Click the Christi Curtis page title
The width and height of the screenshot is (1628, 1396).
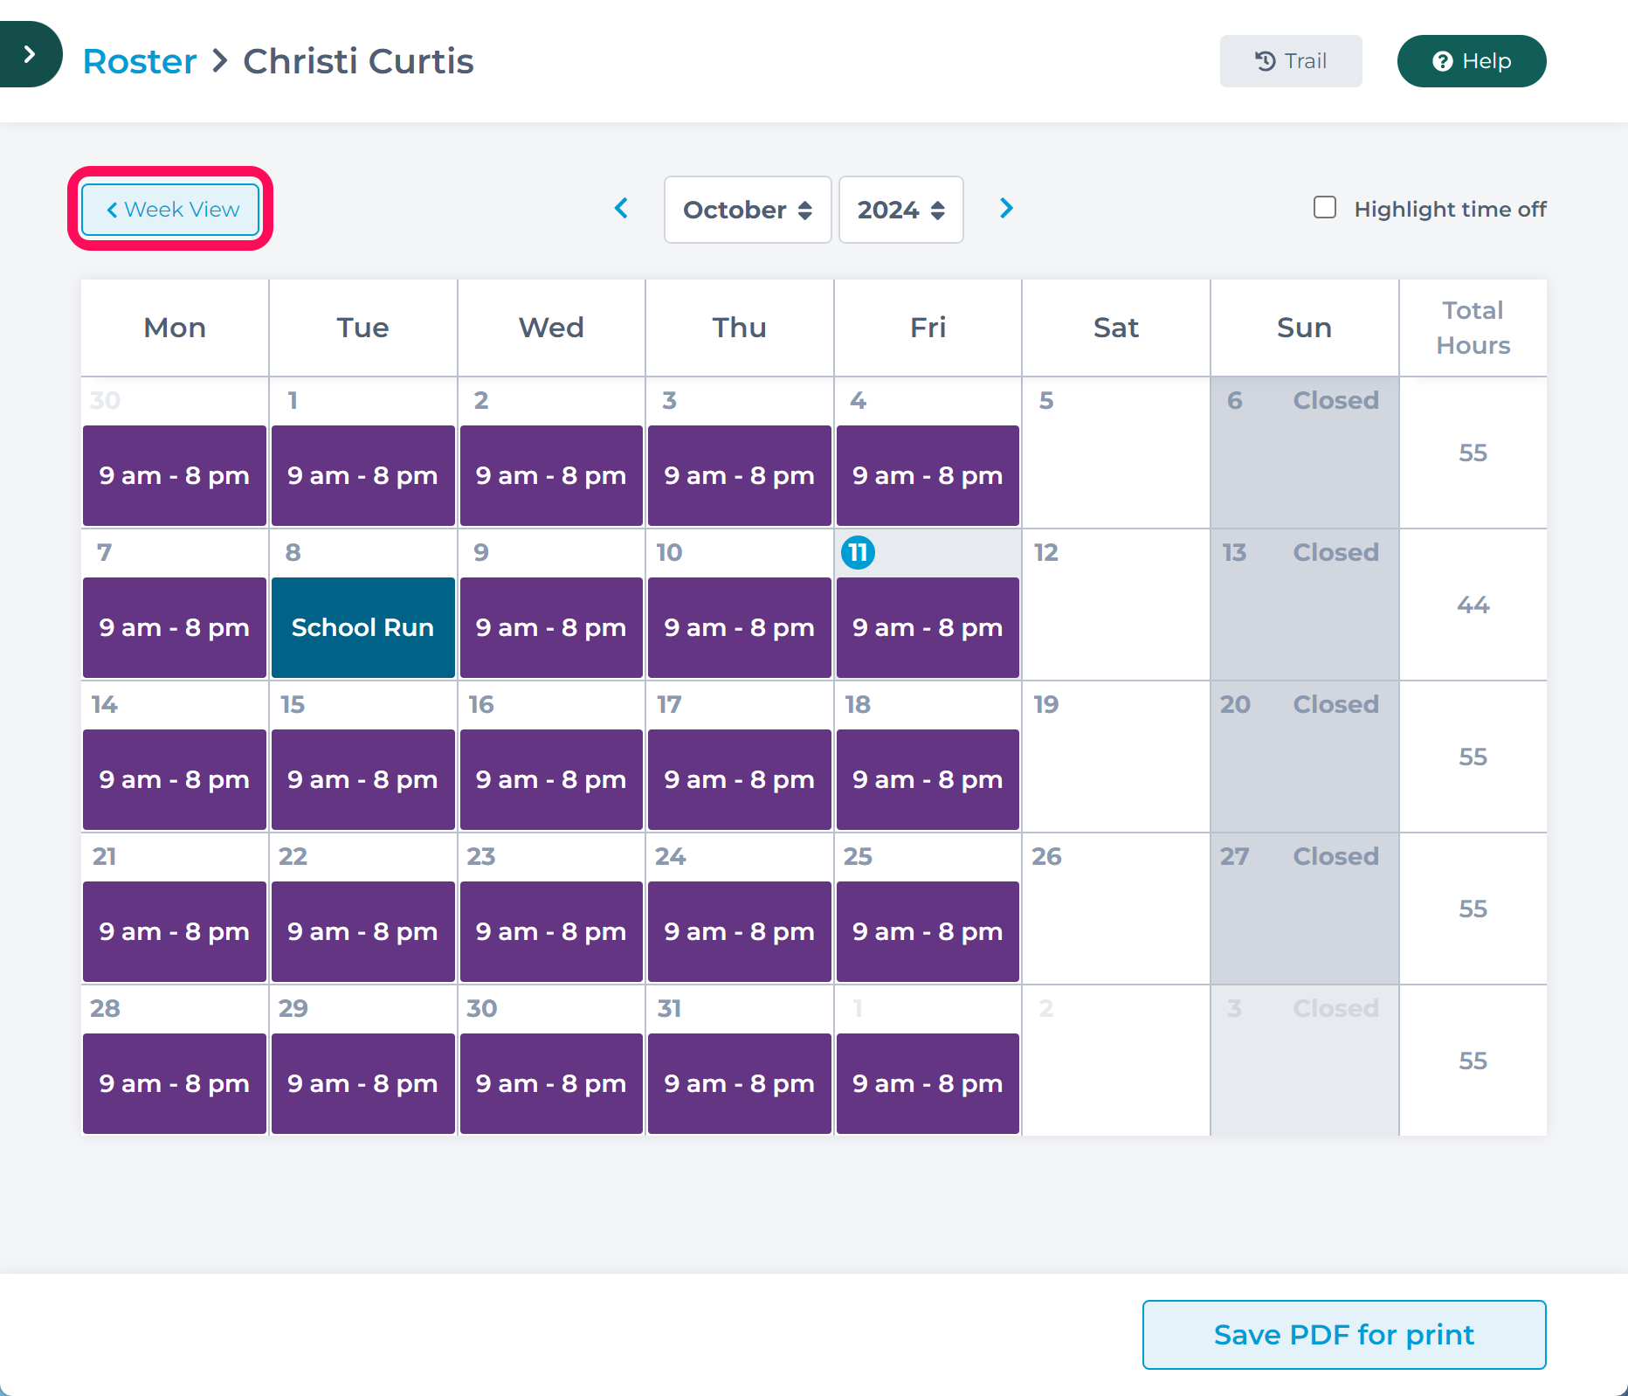coord(358,61)
